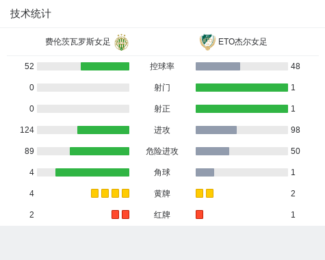325x260 pixels.
Task: Click the 技术统计 section heading
Action: pyautogui.click(x=31, y=14)
